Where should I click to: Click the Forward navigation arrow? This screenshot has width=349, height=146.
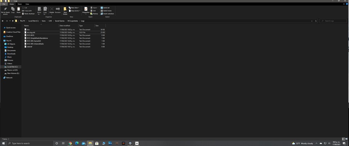click(7, 21)
